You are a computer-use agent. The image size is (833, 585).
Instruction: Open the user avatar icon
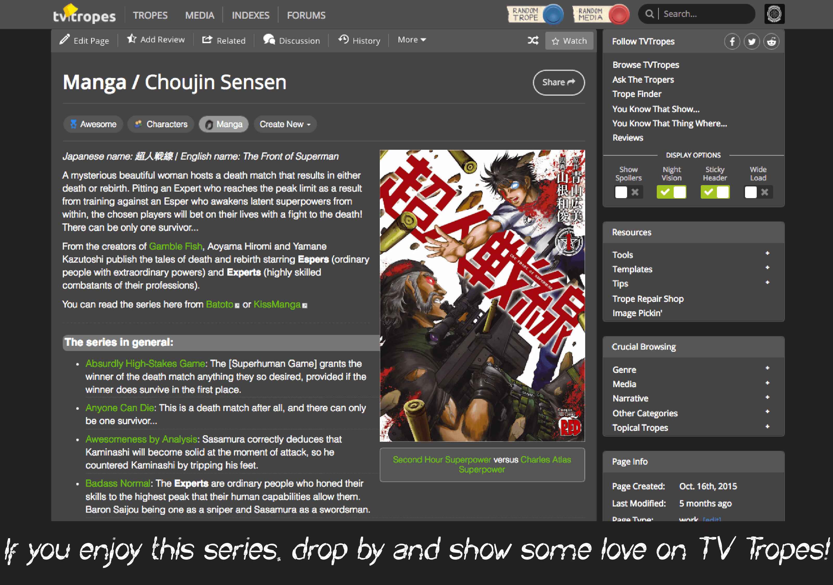(774, 14)
